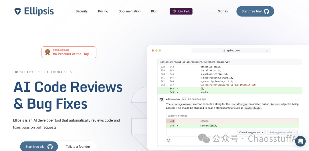Click Trusted by 9,300+ GitHub users text
The height and width of the screenshot is (151, 309).
(x=42, y=72)
